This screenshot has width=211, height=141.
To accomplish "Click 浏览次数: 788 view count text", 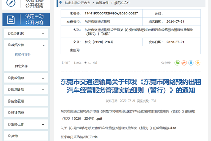I will coord(147,101).
